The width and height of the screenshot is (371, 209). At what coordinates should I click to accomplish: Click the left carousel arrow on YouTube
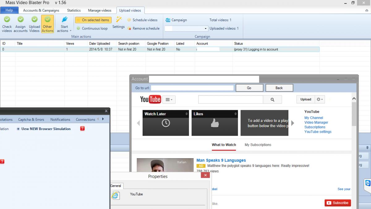[x=138, y=123]
